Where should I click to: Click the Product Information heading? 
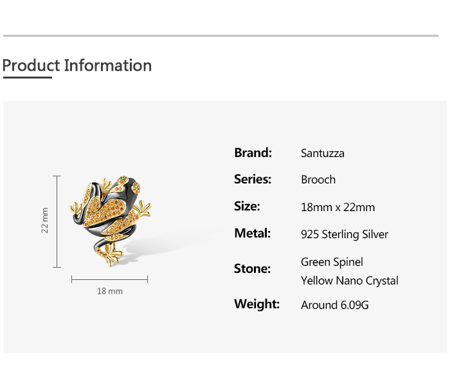tap(77, 66)
